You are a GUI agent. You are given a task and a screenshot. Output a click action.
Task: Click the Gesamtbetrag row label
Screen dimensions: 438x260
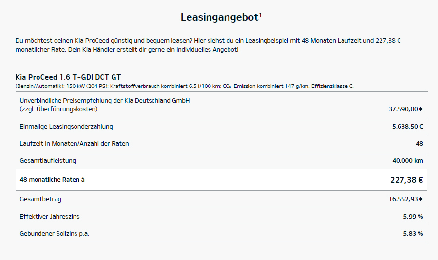coord(40,199)
